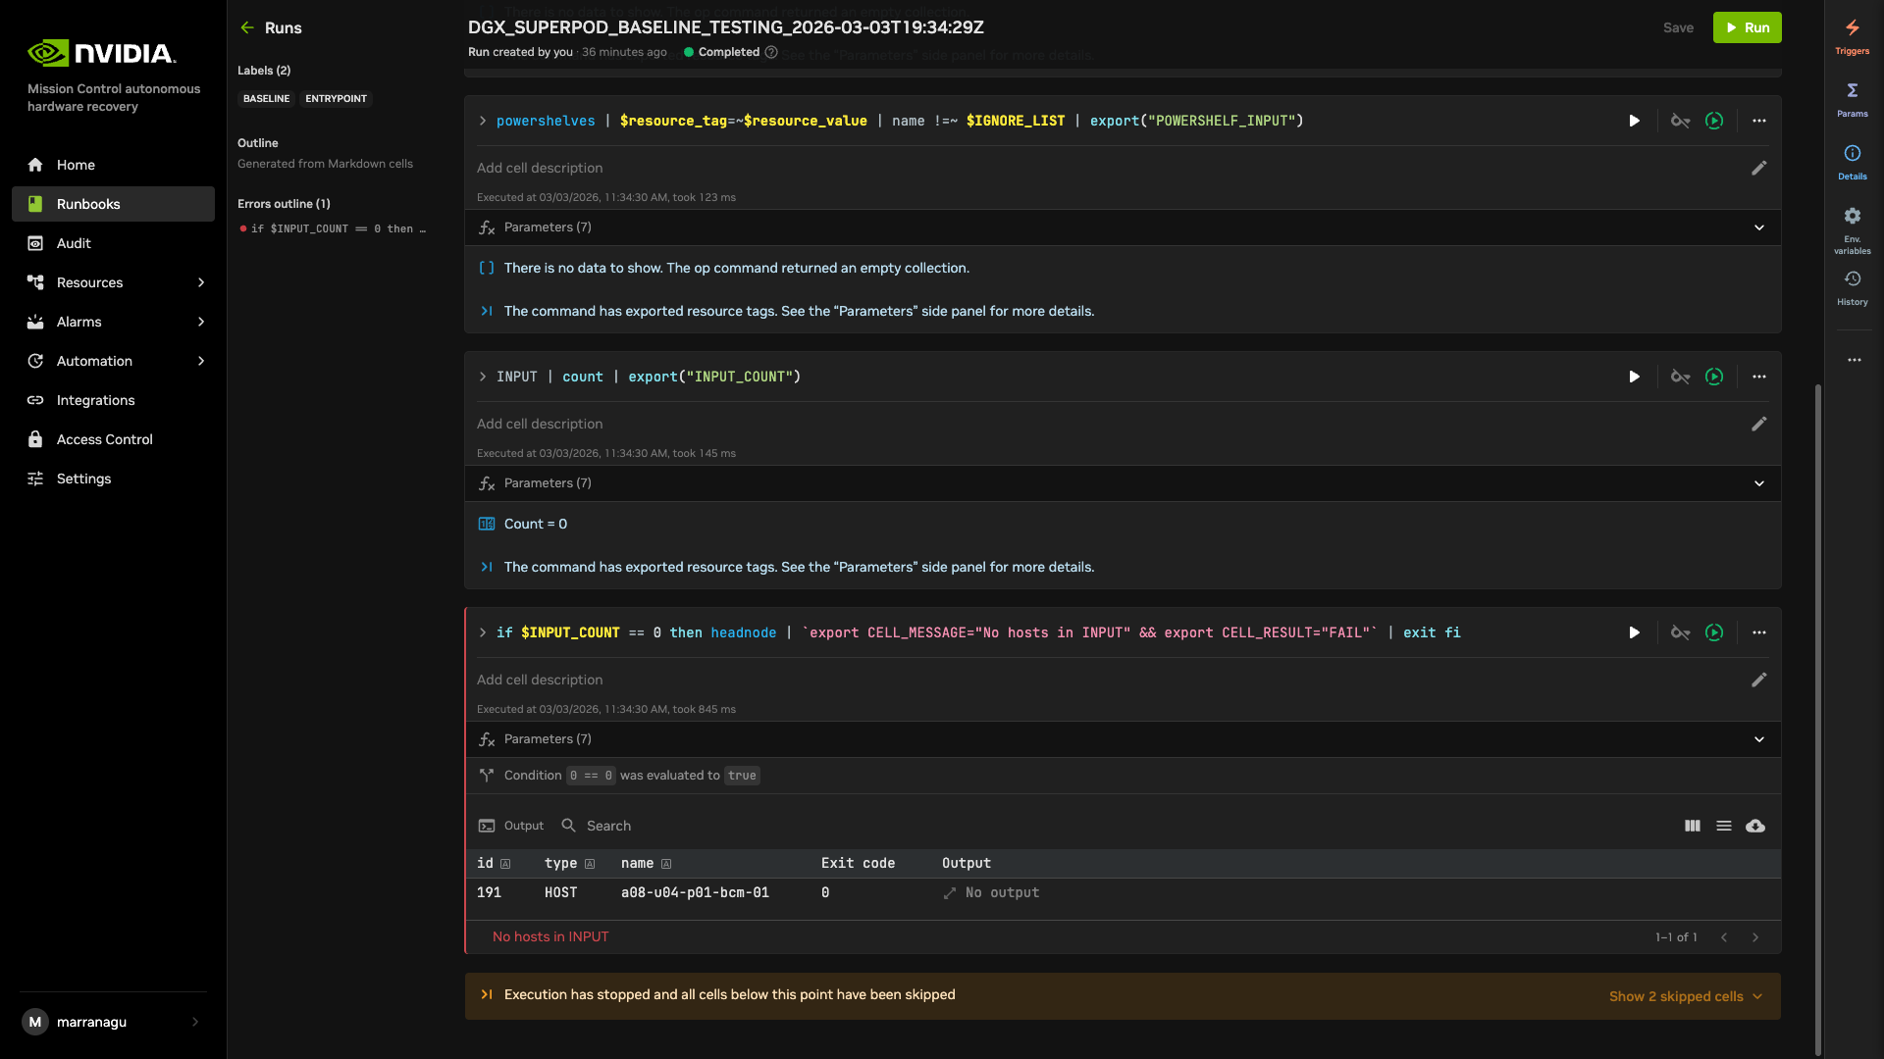The width and height of the screenshot is (1884, 1059).
Task: Run the powershelves cell with play icon
Action: [1634, 121]
